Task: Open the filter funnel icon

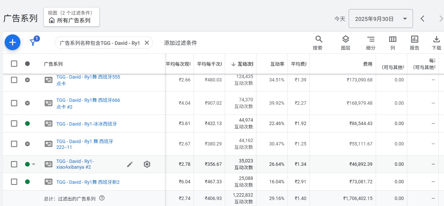Action: (x=33, y=42)
